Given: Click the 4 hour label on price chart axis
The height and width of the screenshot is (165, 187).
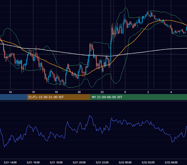Looking at the screenshot, I should click(x=171, y=92).
